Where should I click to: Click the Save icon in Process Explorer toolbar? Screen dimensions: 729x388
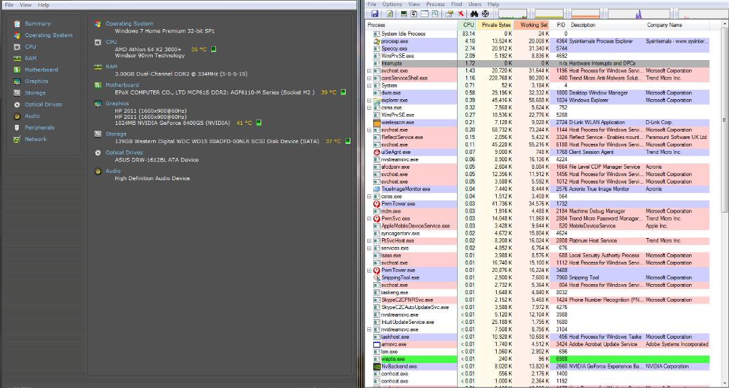click(x=375, y=14)
